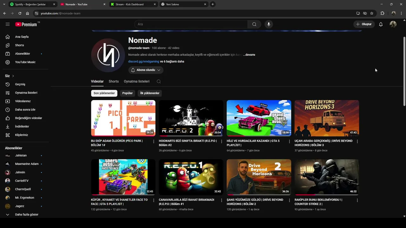Click the Oluştur create button

pos(364,24)
